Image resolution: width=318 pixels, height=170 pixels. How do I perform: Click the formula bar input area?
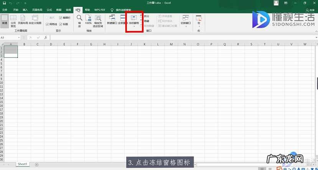point(183,38)
